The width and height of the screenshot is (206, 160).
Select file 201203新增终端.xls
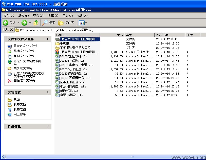71,74
